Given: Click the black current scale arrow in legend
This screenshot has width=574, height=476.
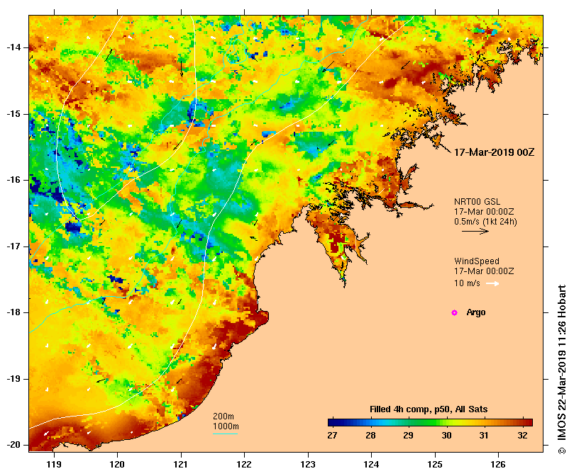Looking at the screenshot, I should 475,231.
